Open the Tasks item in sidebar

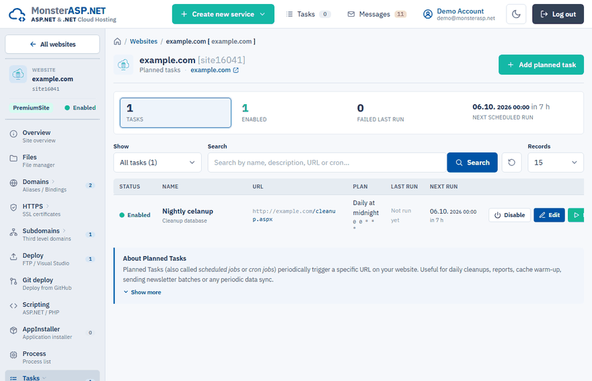[52, 377]
